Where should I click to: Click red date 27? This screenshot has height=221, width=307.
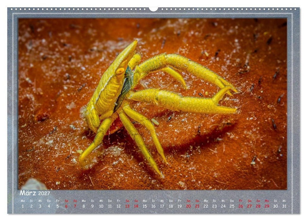[x=249, y=206]
